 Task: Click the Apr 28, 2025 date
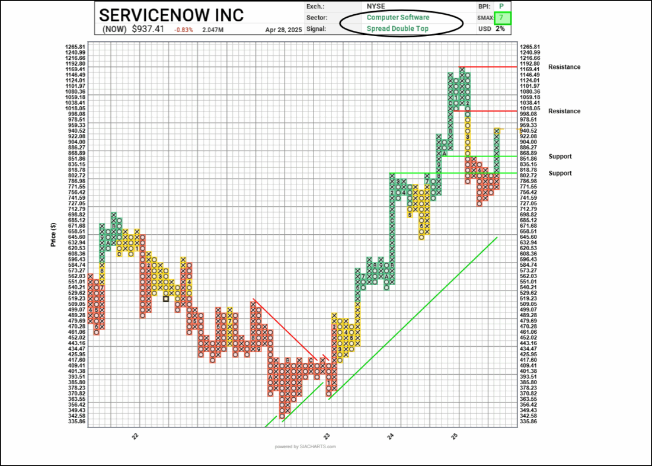pos(282,30)
